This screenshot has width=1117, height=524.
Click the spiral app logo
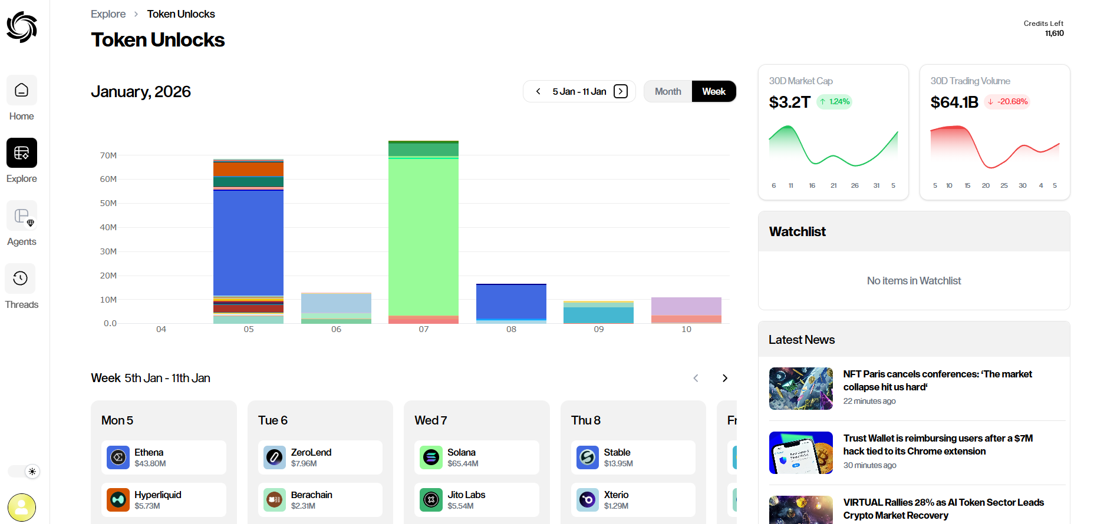coord(22,27)
